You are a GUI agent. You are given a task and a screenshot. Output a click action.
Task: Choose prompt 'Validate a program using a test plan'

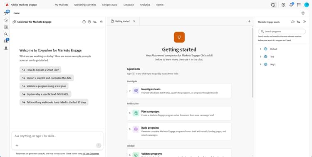click(x=44, y=86)
